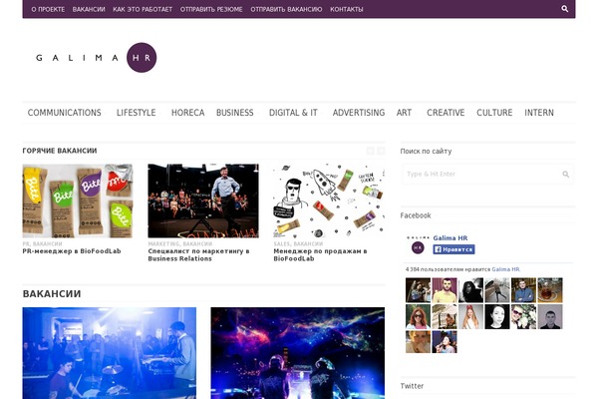The width and height of the screenshot is (598, 399).
Task: Click galaxy night sky vacancy image
Action: click(298, 353)
